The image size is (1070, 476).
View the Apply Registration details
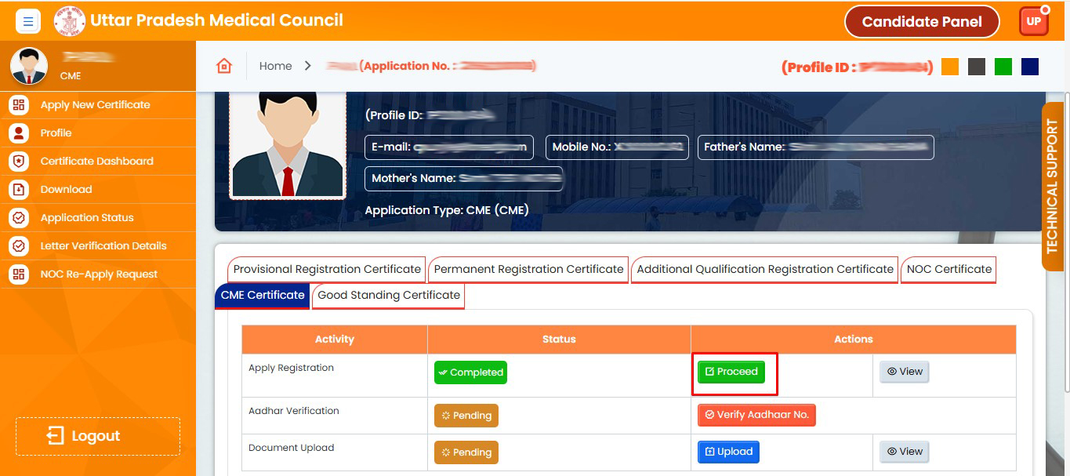pos(904,372)
